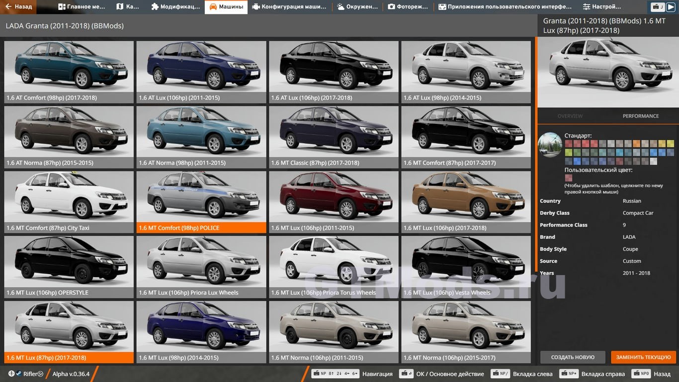
Task: Open the Настройки settings tab
Action: coord(602,7)
